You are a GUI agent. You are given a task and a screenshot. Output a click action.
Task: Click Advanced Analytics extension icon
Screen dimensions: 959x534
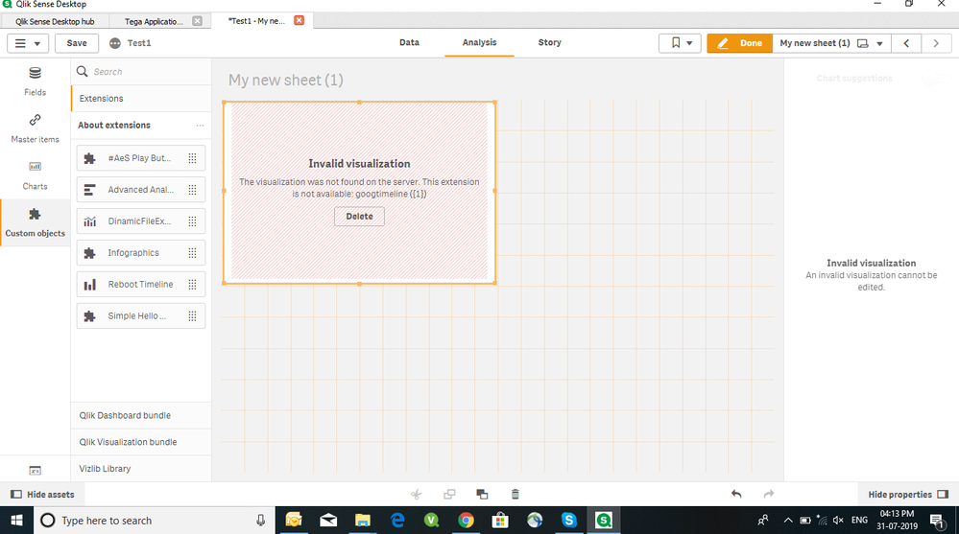[x=90, y=190]
